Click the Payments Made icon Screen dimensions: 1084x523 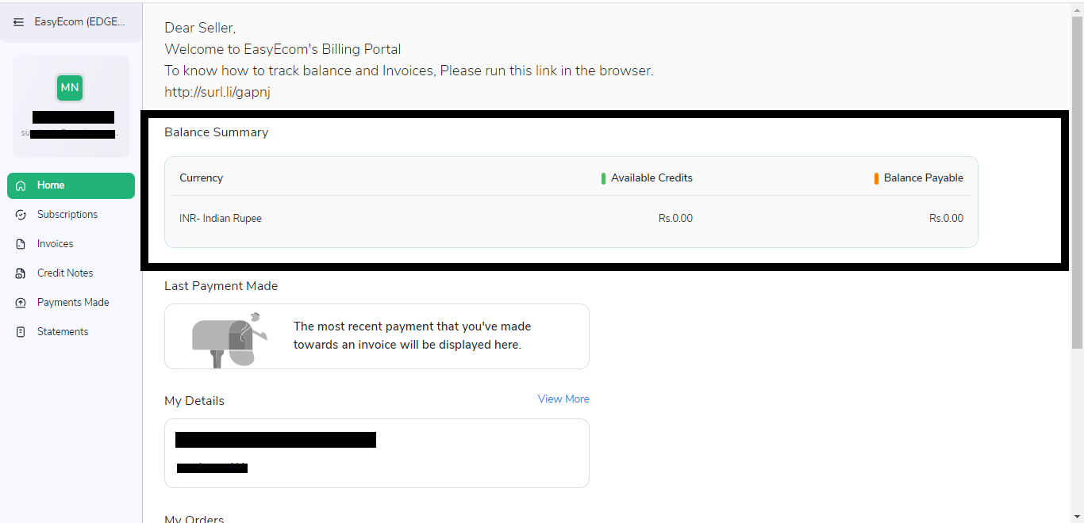21,303
